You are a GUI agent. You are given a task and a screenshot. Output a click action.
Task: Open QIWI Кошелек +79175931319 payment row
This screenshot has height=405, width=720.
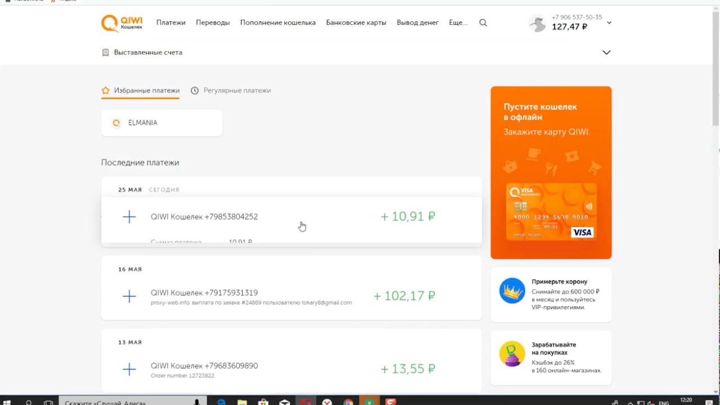tap(291, 296)
